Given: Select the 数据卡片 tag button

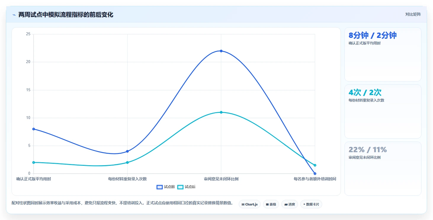Looking at the screenshot, I should pos(311,204).
